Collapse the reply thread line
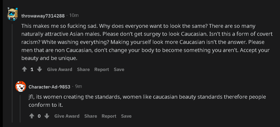Viewport: 280px width, 127px height. point(20,108)
